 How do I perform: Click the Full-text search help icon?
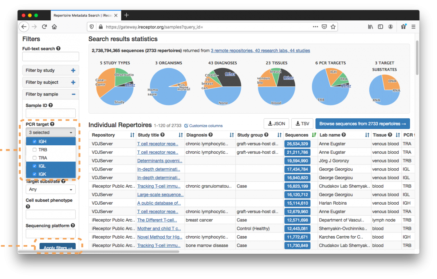pos(58,48)
